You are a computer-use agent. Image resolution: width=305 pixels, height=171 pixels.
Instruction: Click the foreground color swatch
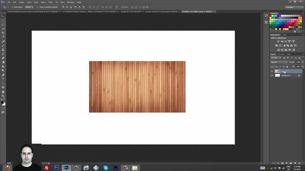2,102
